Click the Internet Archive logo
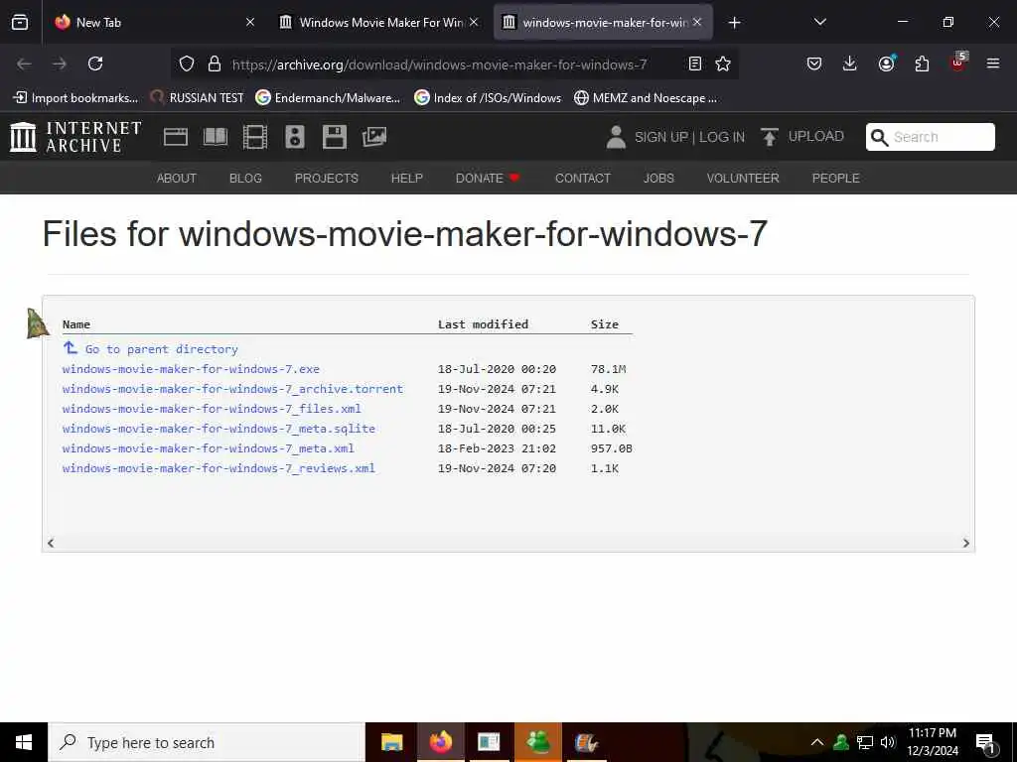 [75, 137]
